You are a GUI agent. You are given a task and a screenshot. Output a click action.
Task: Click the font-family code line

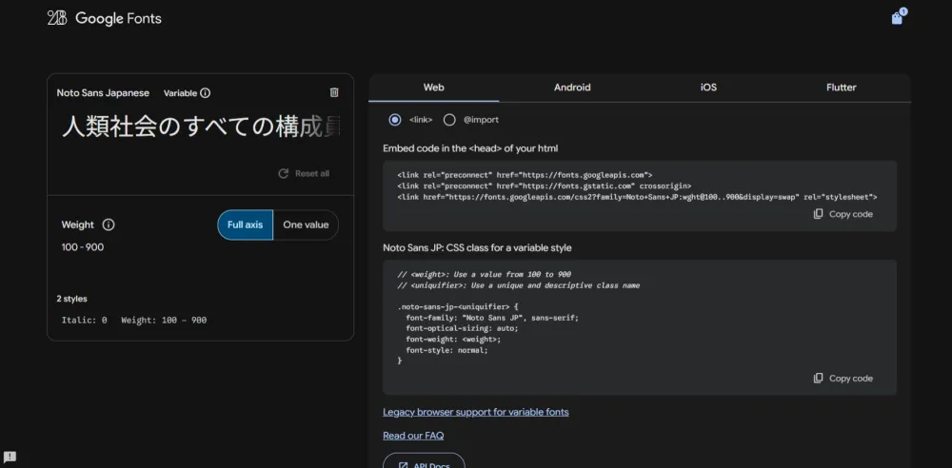pos(492,318)
